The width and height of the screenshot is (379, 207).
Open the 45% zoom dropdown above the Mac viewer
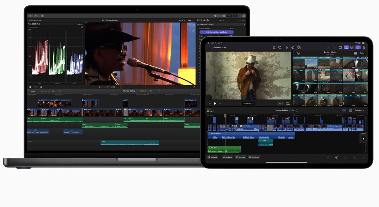point(181,20)
